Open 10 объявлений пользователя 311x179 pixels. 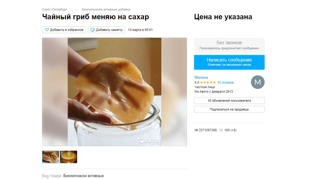click(x=229, y=101)
